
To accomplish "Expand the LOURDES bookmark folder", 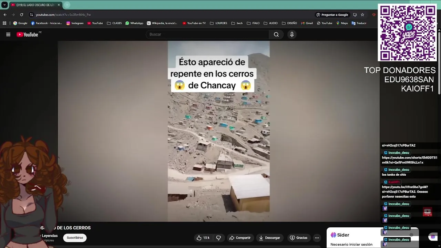I will [218, 23].
